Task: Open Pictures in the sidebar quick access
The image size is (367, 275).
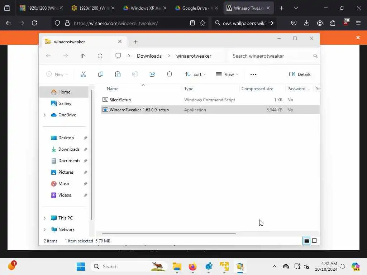Action: [x=66, y=172]
